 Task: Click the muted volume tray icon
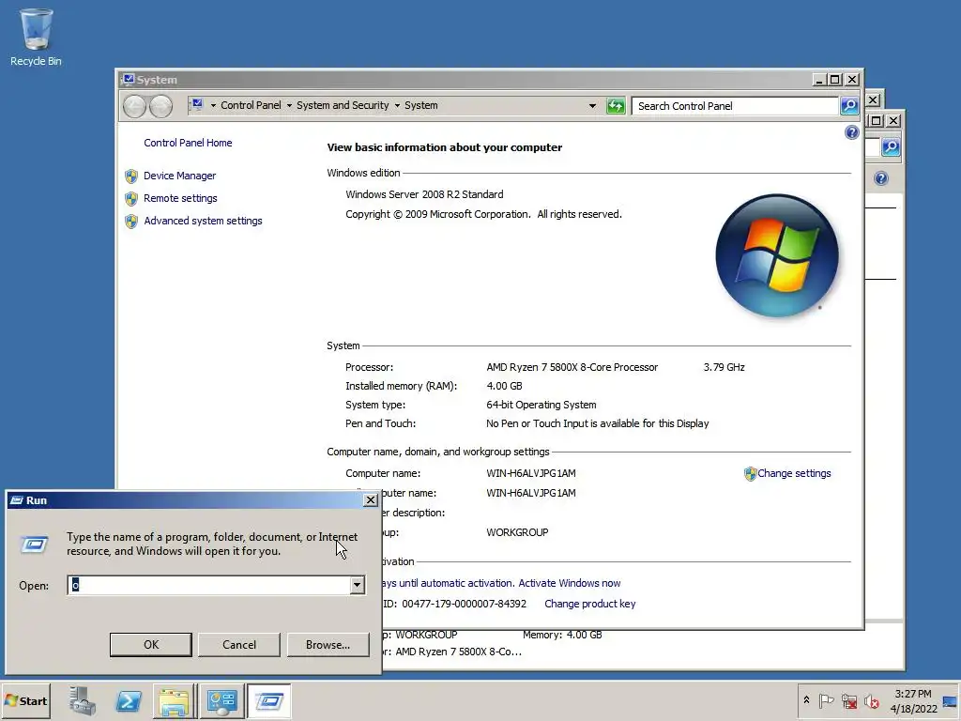(x=871, y=700)
